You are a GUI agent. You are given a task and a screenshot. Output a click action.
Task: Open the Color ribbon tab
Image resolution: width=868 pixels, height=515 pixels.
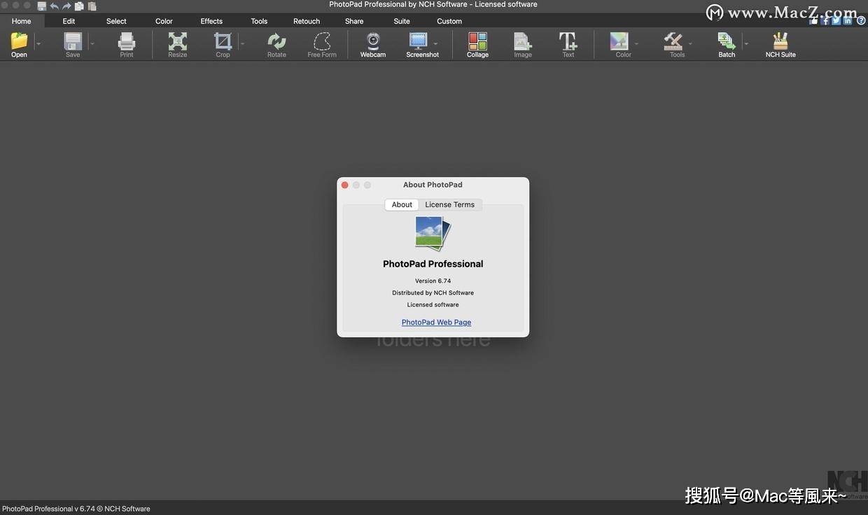pyautogui.click(x=164, y=21)
